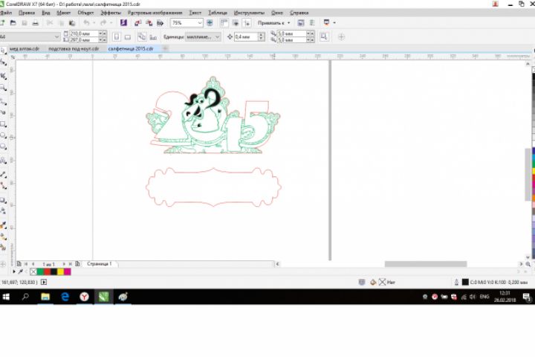This screenshot has width=535, height=357.
Task: Select the Zoom tool in toolbox
Action: click(x=3, y=89)
